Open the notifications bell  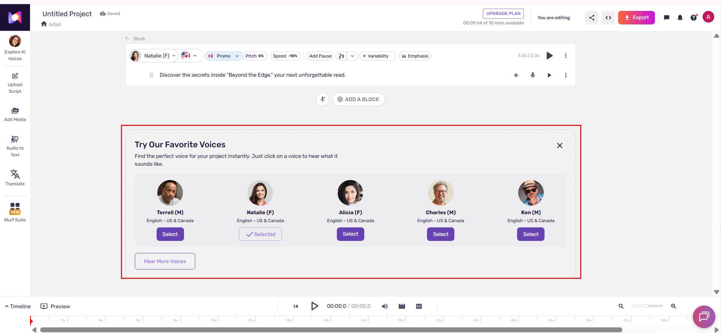680,18
